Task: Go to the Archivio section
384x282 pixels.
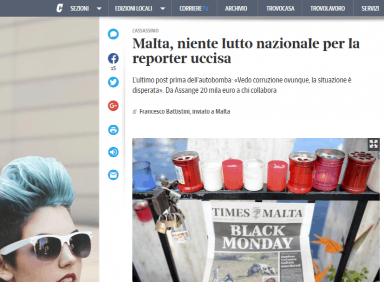Action: pyautogui.click(x=236, y=8)
